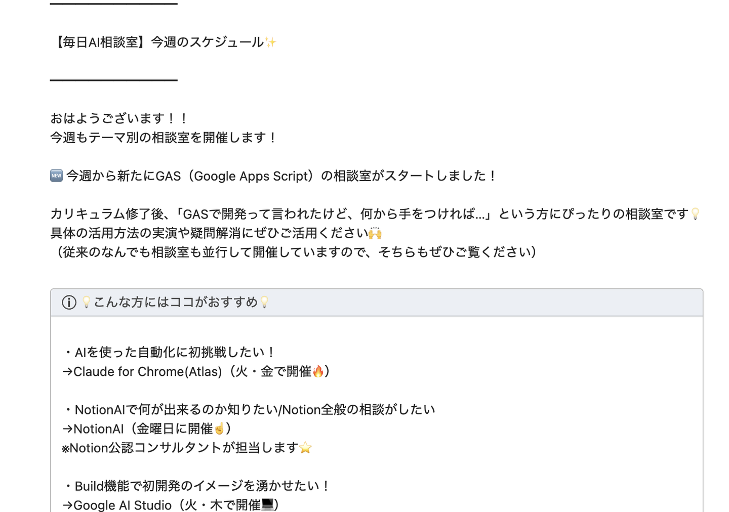Click the ※Notion公認コンサルタント note line
Image resolution: width=729 pixels, height=512 pixels.
pos(180,448)
